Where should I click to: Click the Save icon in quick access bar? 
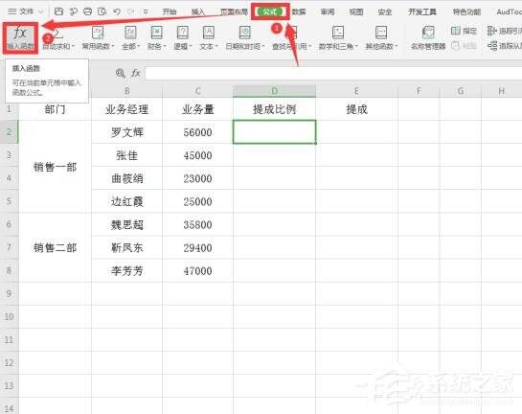(58, 11)
